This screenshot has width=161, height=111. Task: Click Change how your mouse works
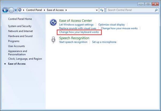click(119, 28)
